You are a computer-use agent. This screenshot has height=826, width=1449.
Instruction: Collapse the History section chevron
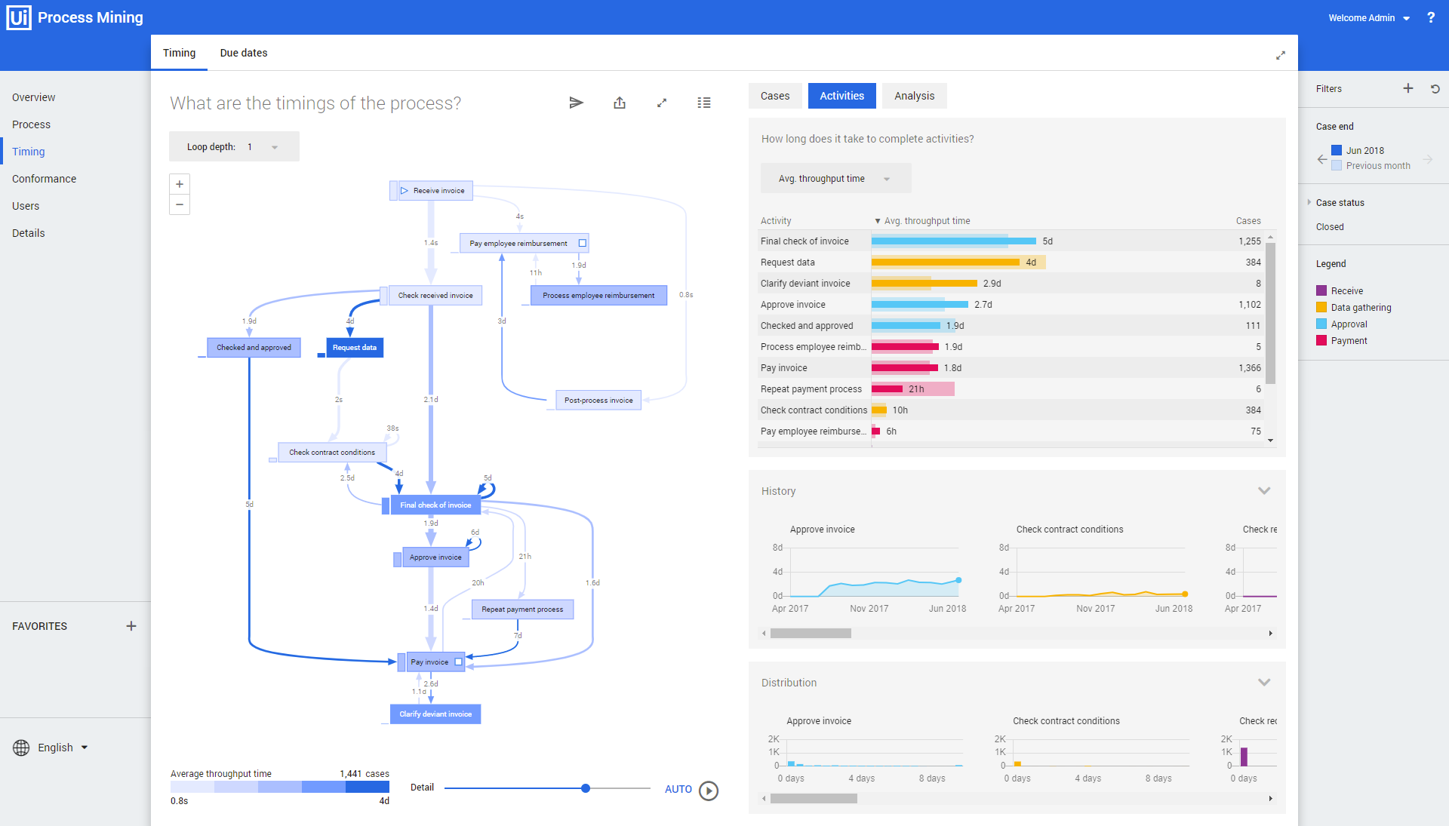[1264, 491]
